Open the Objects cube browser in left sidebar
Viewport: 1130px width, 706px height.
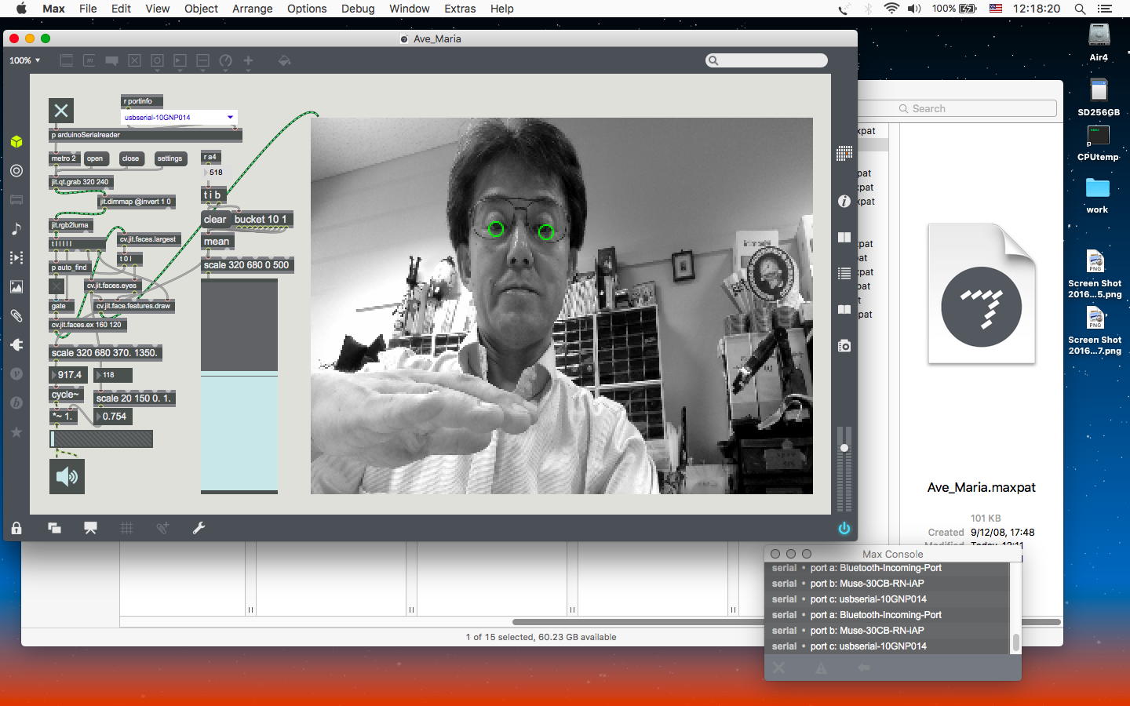tap(16, 142)
